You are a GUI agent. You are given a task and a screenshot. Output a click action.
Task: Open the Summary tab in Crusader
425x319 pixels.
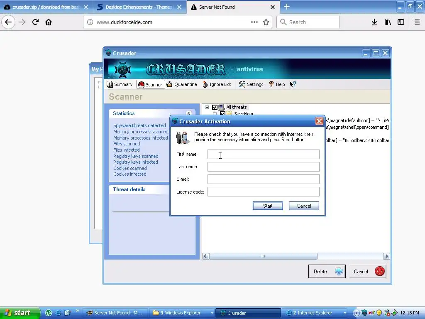coord(120,84)
